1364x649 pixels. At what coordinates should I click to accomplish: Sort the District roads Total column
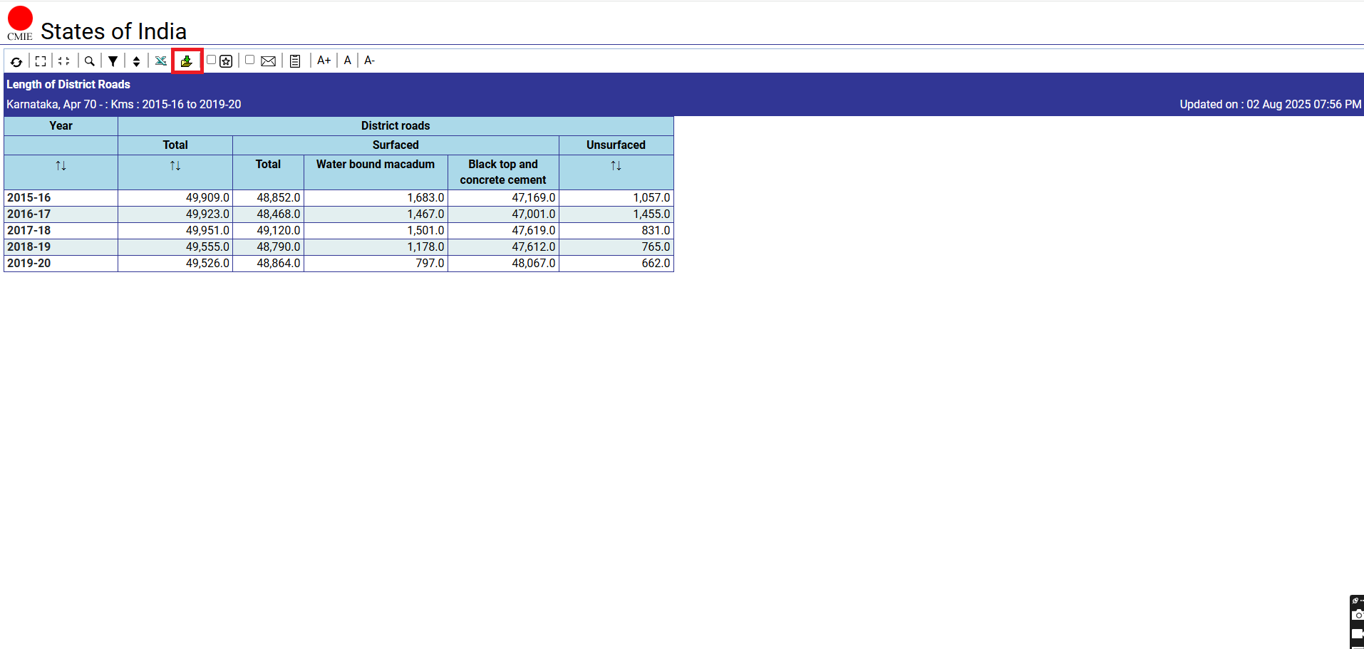[x=175, y=166]
